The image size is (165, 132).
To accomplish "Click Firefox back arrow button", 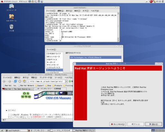I will tap(4, 81).
